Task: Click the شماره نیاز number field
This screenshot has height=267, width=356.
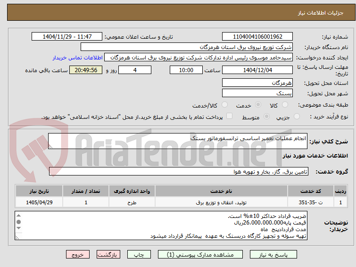Action: [257, 37]
